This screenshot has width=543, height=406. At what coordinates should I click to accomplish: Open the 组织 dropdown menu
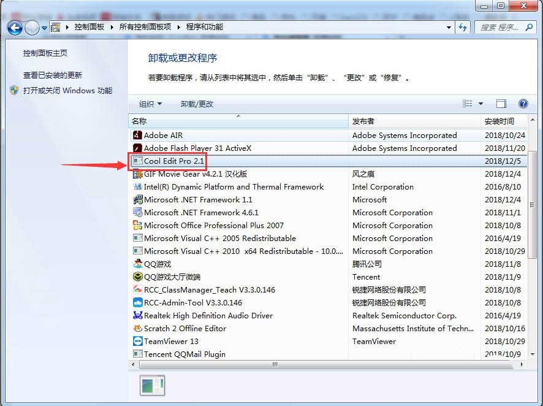click(x=150, y=104)
